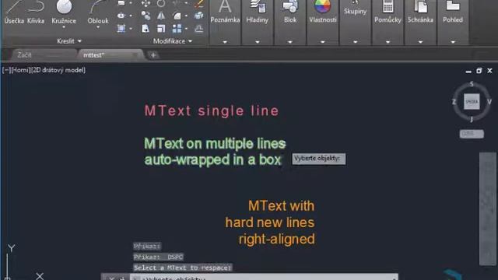Expand the Modifikace panel flyout
498x280 pixels.
pos(173,41)
